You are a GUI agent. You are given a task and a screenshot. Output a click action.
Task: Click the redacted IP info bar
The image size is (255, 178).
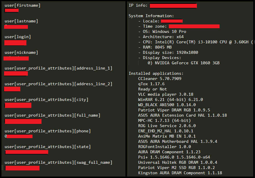tap(173, 6)
